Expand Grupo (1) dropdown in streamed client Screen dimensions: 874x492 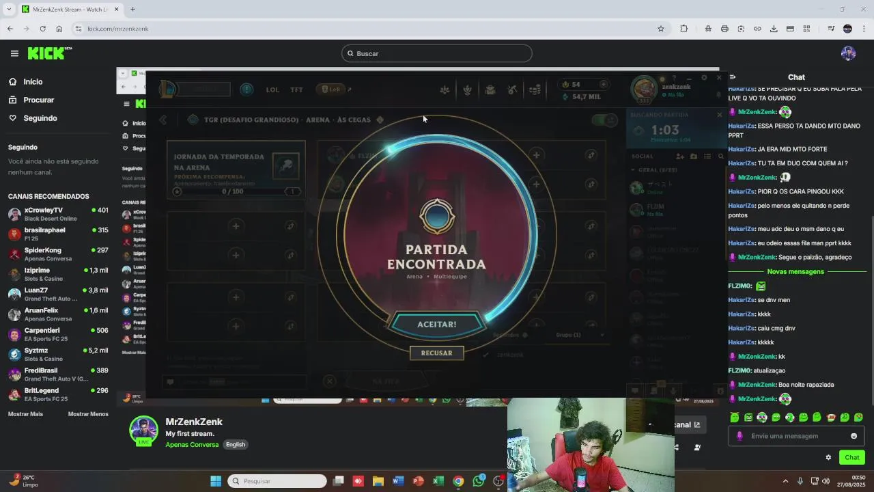[580, 335]
